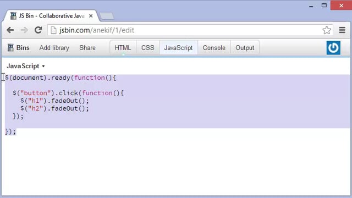Click the blue power account icon
Screen dimensions: 352x198
[333, 48]
